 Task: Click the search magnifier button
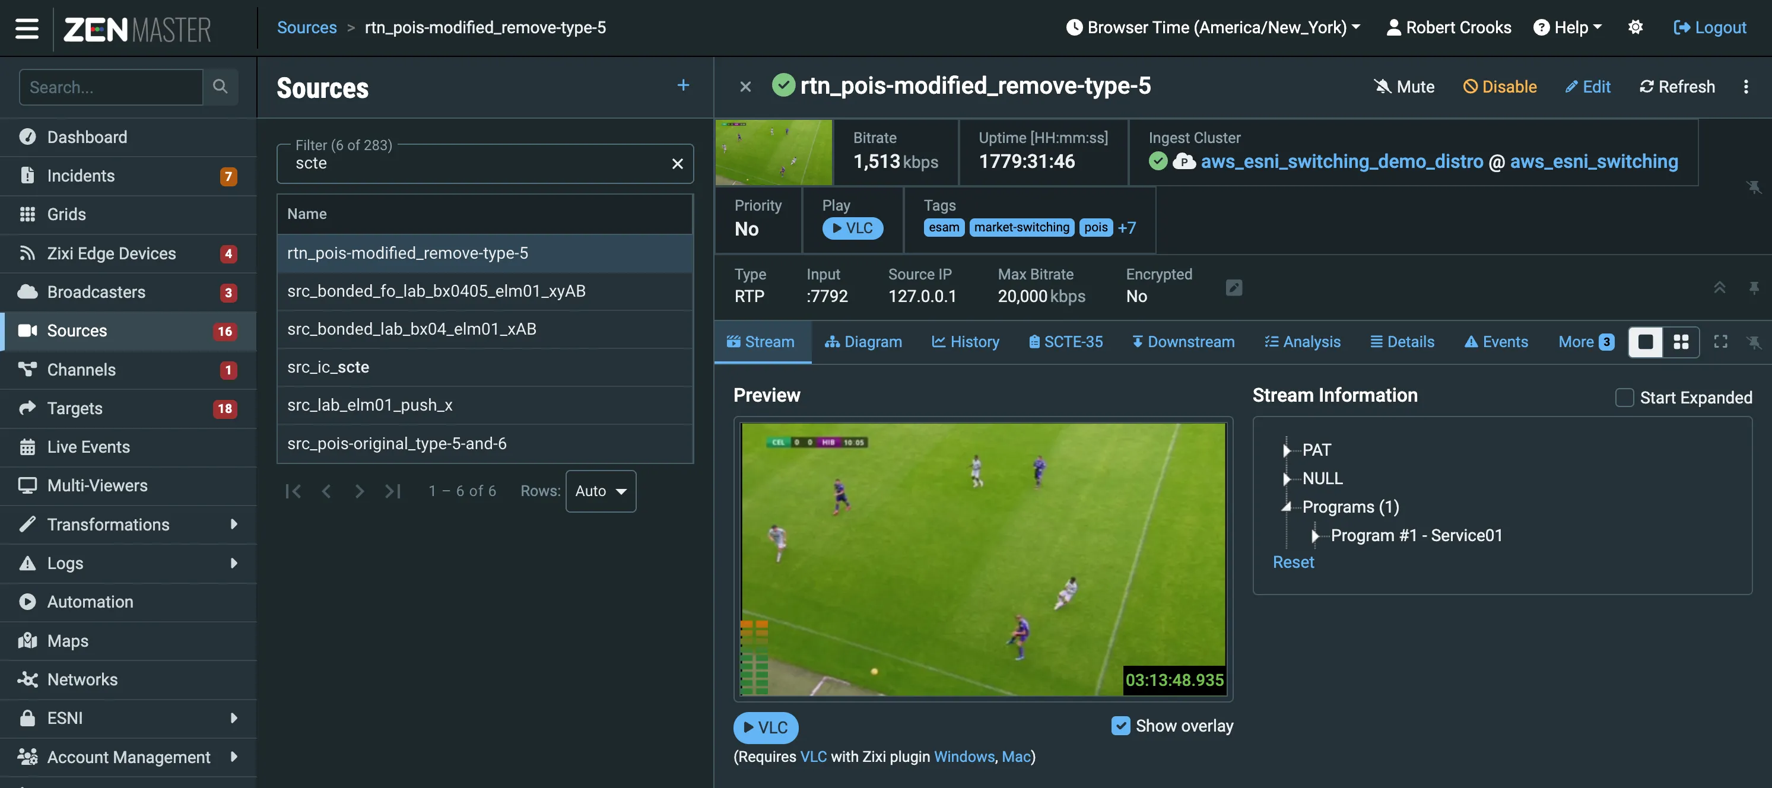(220, 87)
